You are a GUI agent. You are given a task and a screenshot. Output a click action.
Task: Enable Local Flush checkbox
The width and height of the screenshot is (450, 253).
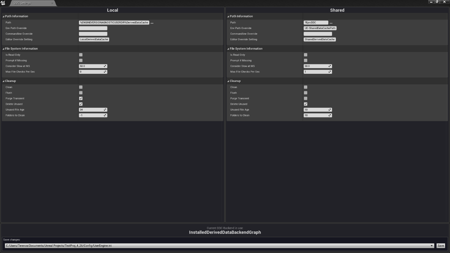81,93
